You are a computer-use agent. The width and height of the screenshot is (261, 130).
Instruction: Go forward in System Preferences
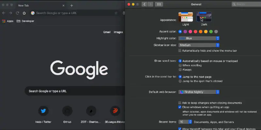tap(150, 4)
